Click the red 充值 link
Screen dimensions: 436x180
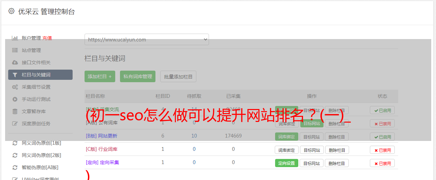[x=47, y=38]
